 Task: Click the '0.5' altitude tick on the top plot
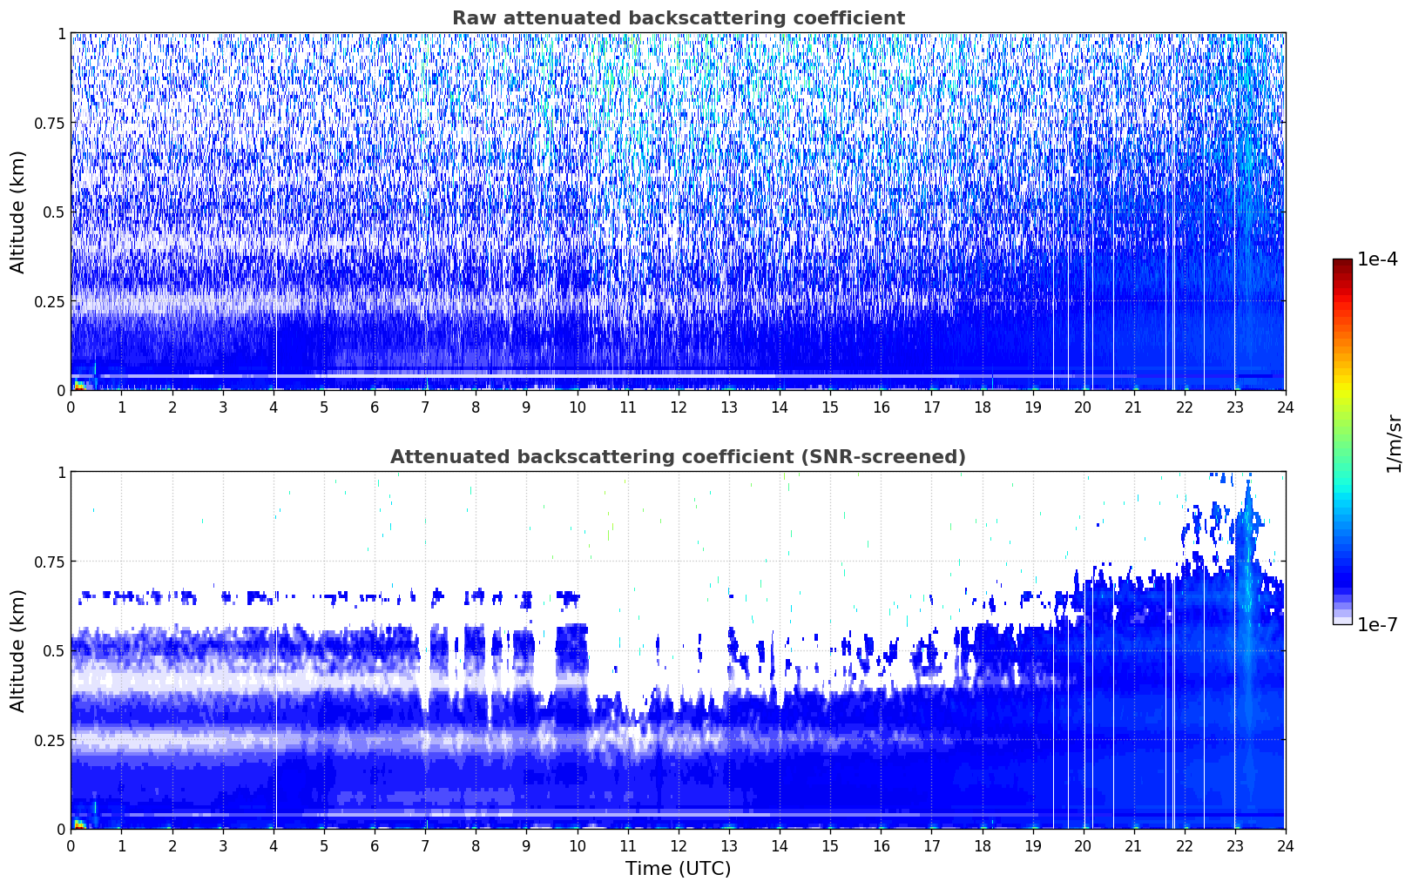(54, 212)
